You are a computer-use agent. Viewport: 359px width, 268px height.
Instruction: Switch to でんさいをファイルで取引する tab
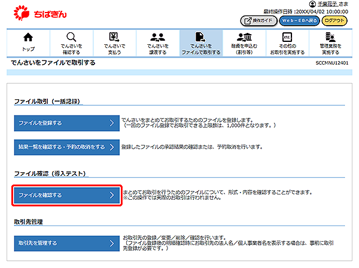[201, 42]
